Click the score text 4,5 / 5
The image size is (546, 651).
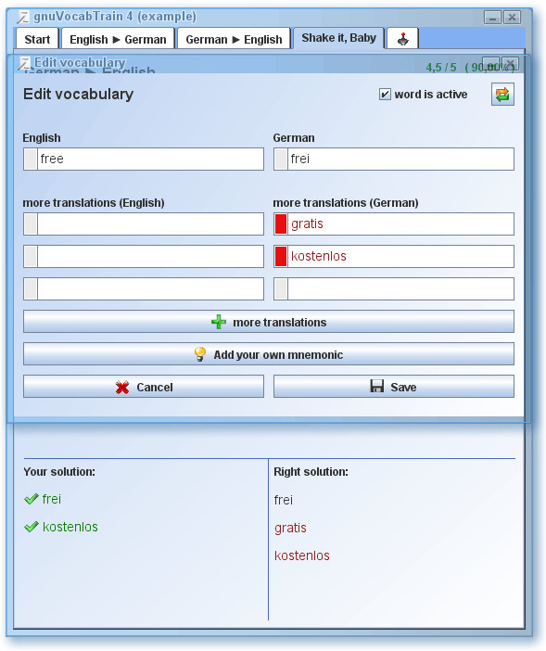441,68
